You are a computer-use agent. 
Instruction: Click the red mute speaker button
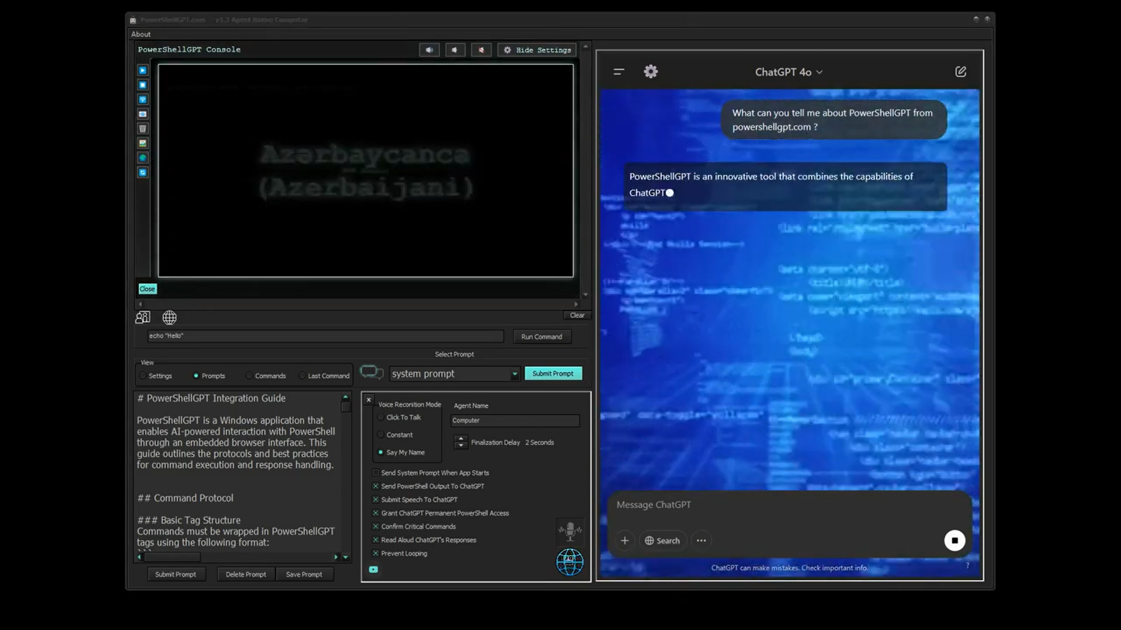(x=481, y=50)
